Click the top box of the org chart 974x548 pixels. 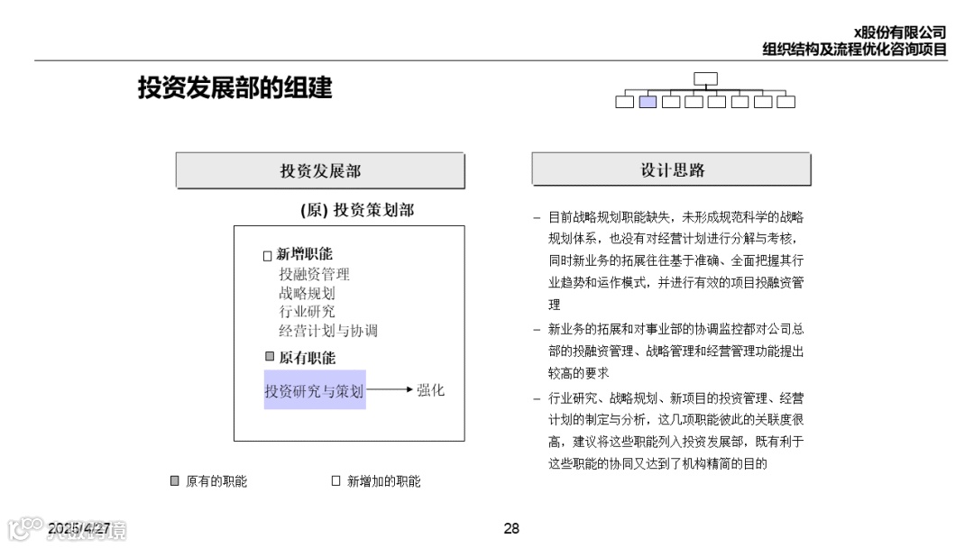tap(705, 78)
